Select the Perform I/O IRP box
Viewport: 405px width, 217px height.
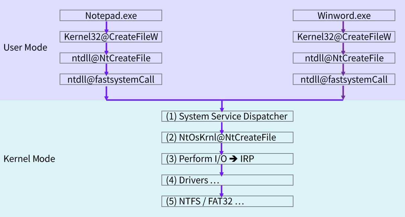coord(227,159)
